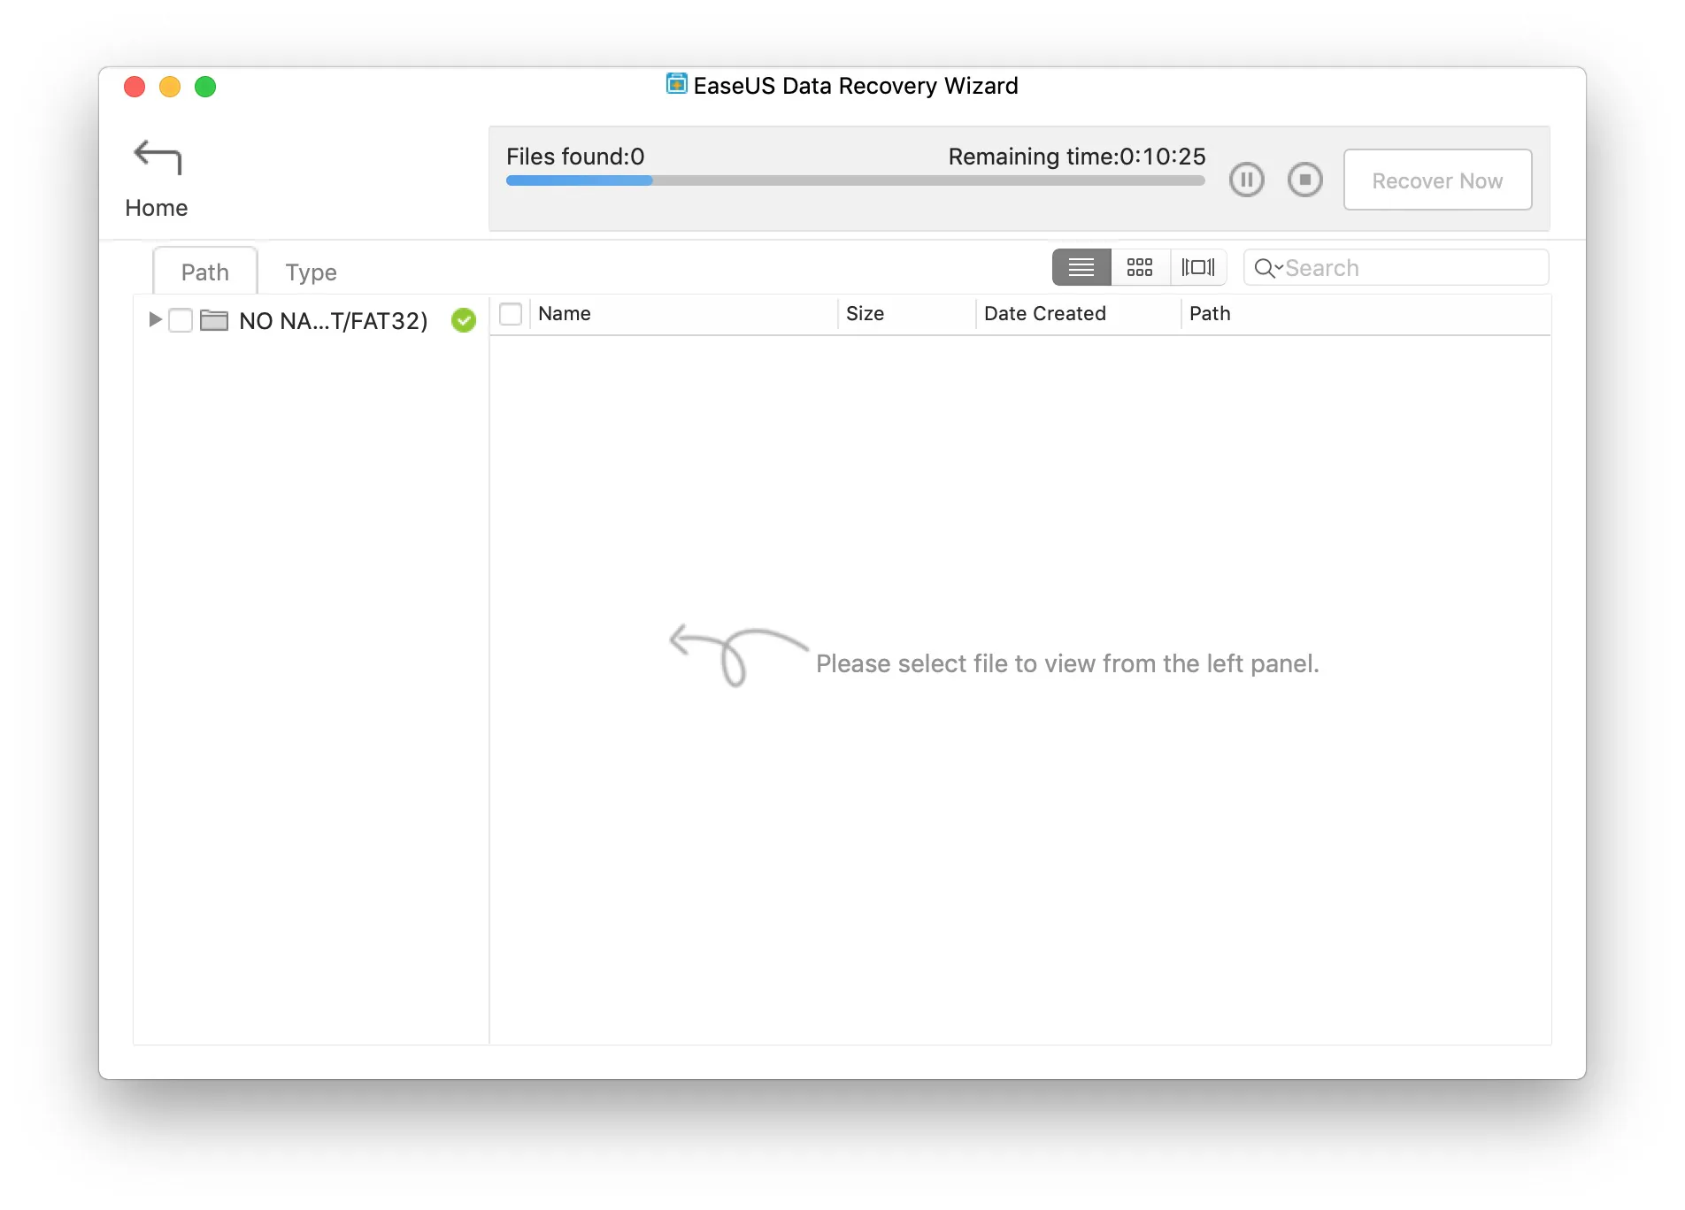Expand the NO NA...T/FAT32 tree node
The width and height of the screenshot is (1685, 1210).
pyautogui.click(x=155, y=319)
